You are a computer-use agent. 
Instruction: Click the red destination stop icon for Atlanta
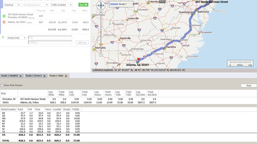[x=4, y=22]
